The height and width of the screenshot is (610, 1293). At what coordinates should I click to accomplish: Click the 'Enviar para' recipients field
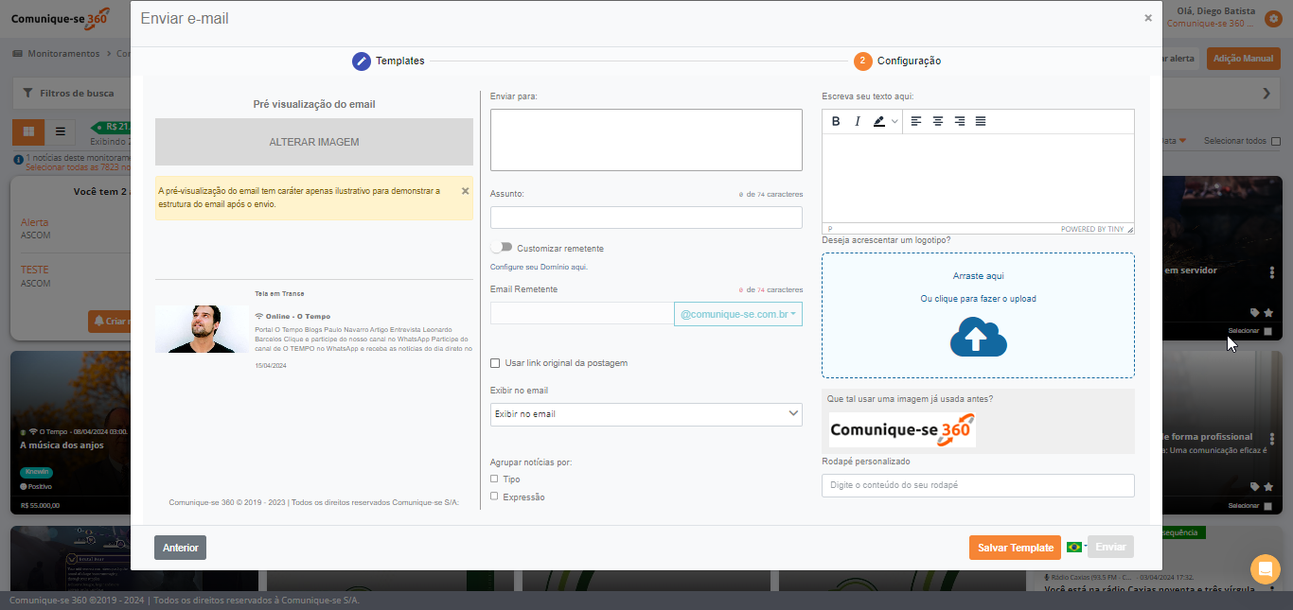coord(646,140)
